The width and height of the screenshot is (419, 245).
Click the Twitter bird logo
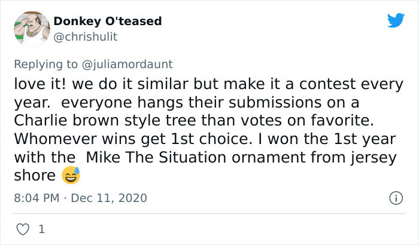tap(395, 20)
